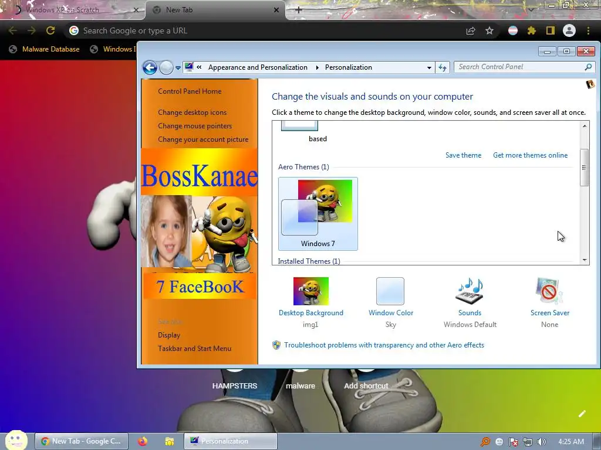Open Troubleshoot problems with transparency link
The image size is (601, 450).
[384, 345]
